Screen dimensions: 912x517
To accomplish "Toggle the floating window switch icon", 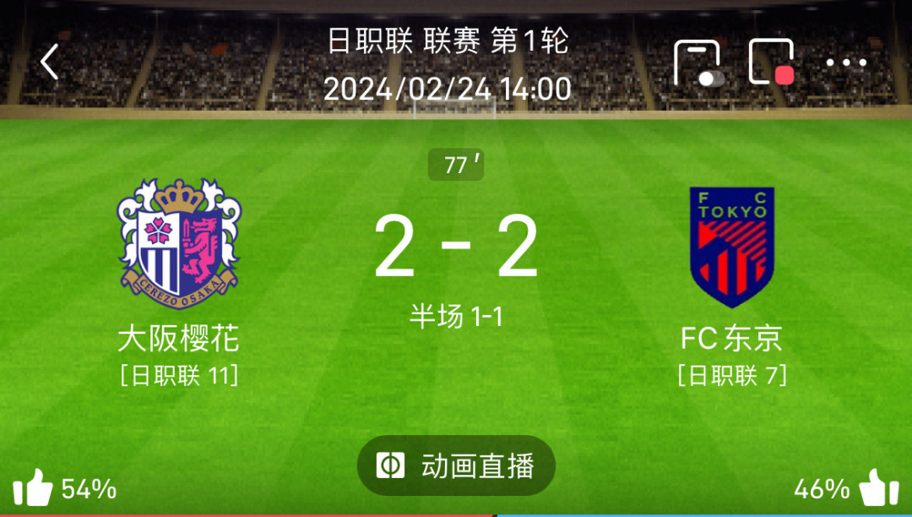I will pyautogui.click(x=698, y=63).
